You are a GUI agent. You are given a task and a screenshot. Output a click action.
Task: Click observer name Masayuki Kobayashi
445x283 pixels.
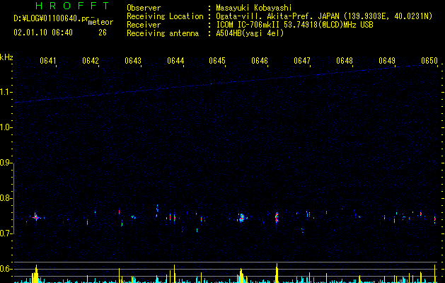(254, 8)
